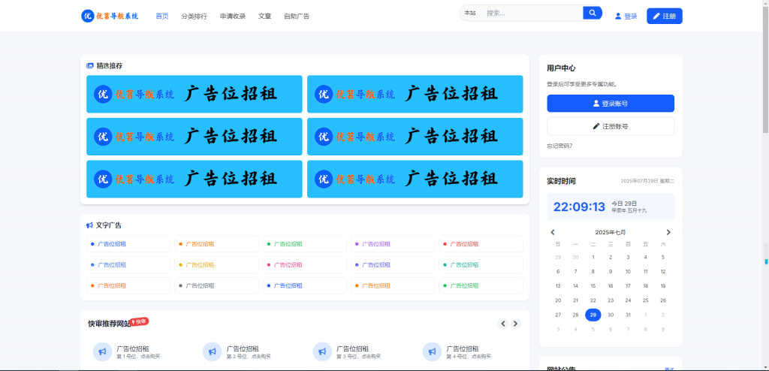This screenshot has height=371, width=769.
Task: Click the 2025年七月 calendar month title
Action: (610, 232)
